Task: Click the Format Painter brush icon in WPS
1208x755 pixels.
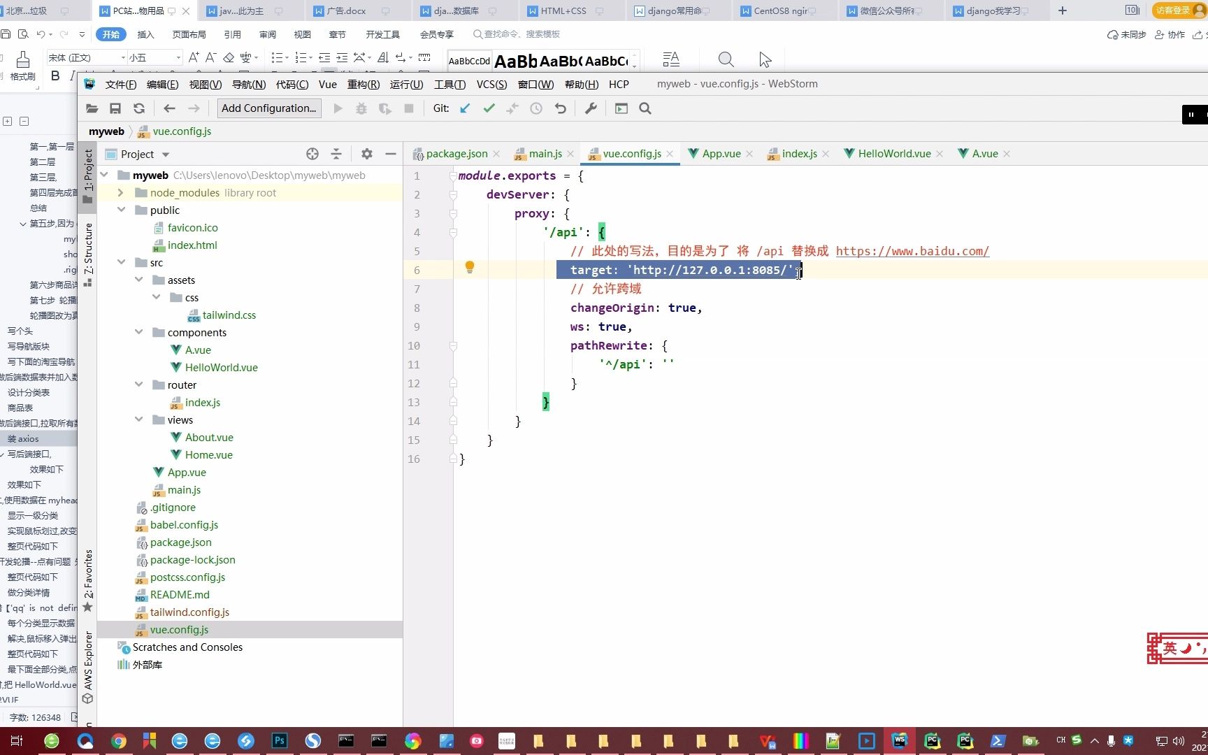Action: point(22,60)
